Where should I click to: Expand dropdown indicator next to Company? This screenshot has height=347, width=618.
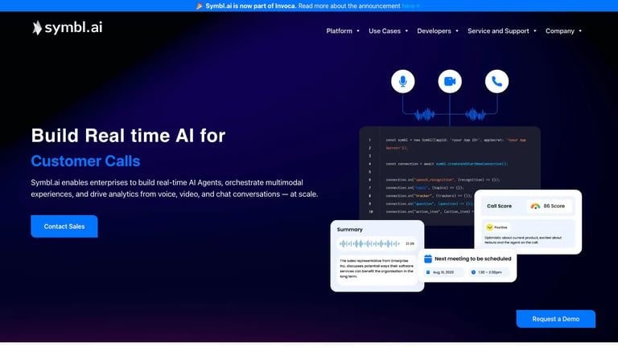[x=580, y=31]
